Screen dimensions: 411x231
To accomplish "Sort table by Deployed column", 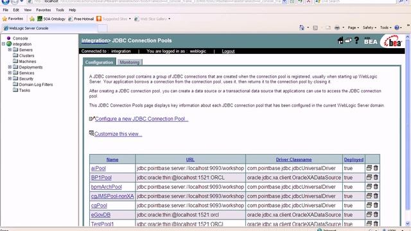I will click(354, 160).
